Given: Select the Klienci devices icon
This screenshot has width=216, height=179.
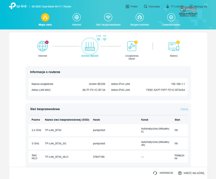Looking at the screenshot, I should click(x=174, y=46).
